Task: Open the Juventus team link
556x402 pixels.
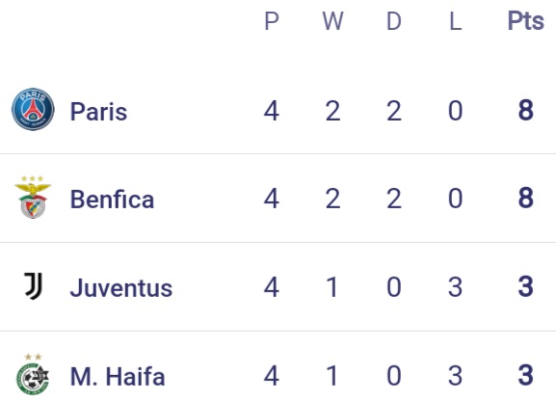Action: click(x=121, y=287)
